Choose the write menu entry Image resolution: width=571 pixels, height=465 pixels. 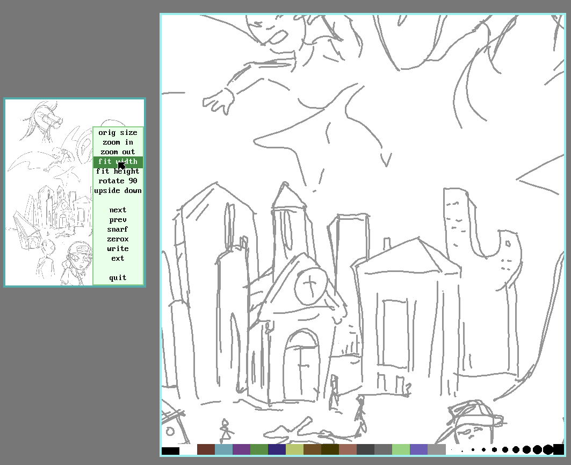pyautogui.click(x=118, y=248)
